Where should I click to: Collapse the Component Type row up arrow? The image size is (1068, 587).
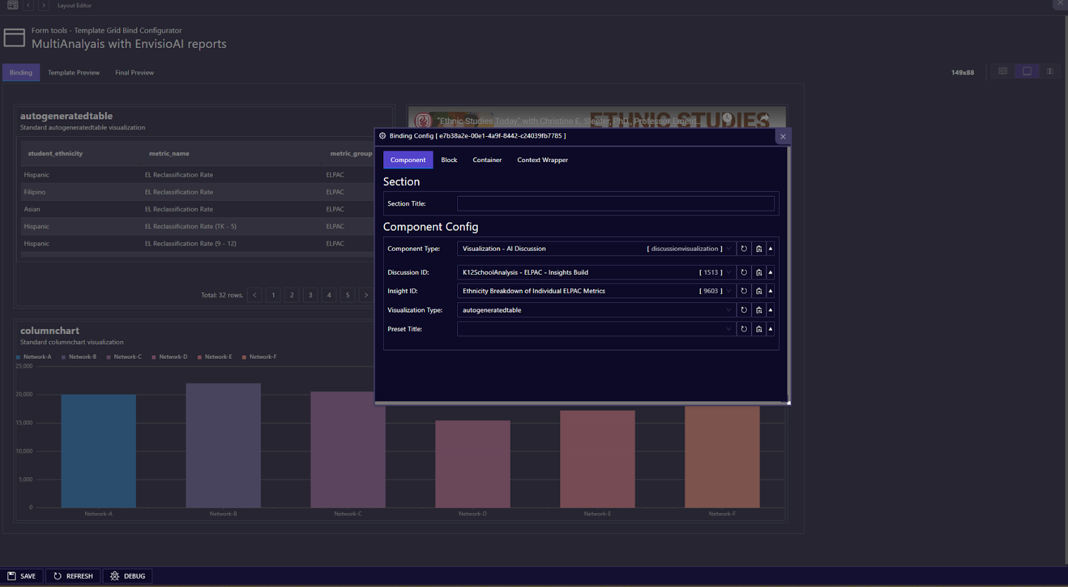[770, 249]
